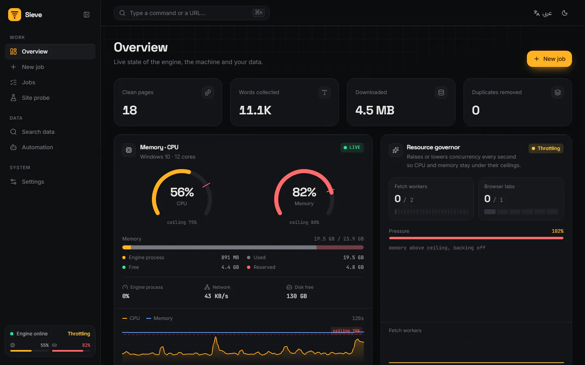Switch language to Arabic
The image size is (585, 365).
[543, 13]
